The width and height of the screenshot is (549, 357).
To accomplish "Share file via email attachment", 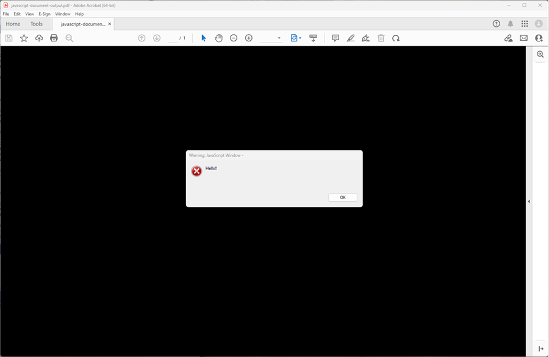I will click(523, 38).
